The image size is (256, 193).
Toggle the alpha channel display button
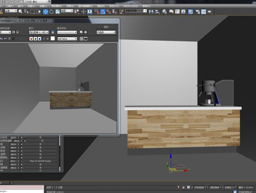44,39
